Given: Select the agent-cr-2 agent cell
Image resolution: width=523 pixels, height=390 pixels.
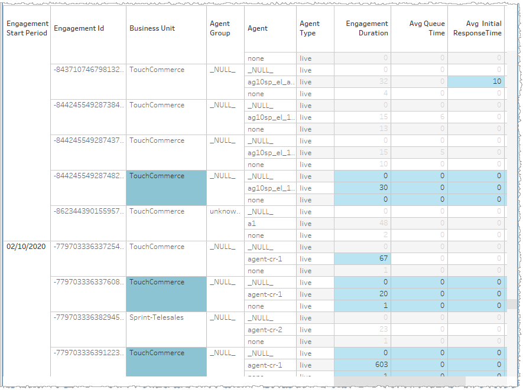Looking at the screenshot, I should click(x=266, y=329).
